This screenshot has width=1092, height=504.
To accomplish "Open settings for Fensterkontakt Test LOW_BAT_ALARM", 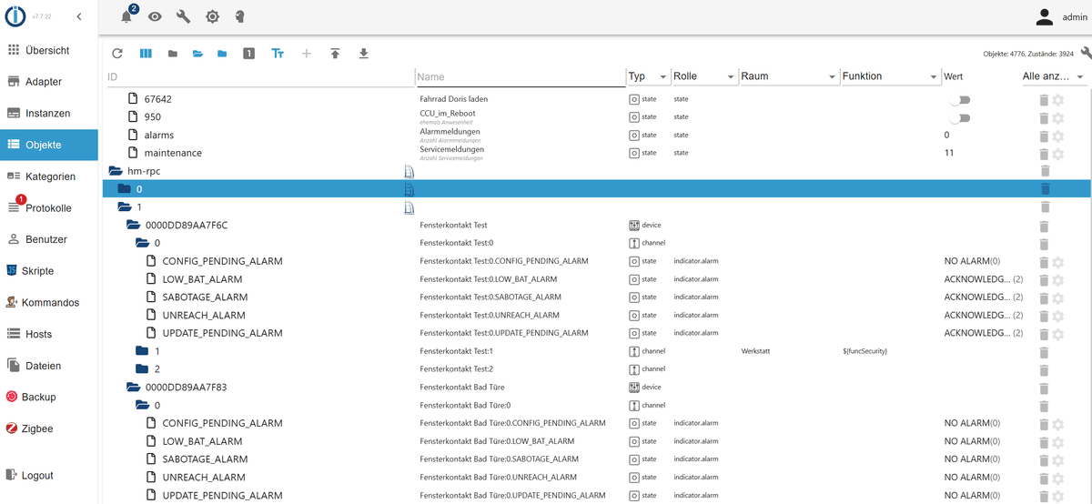I will click(1058, 279).
